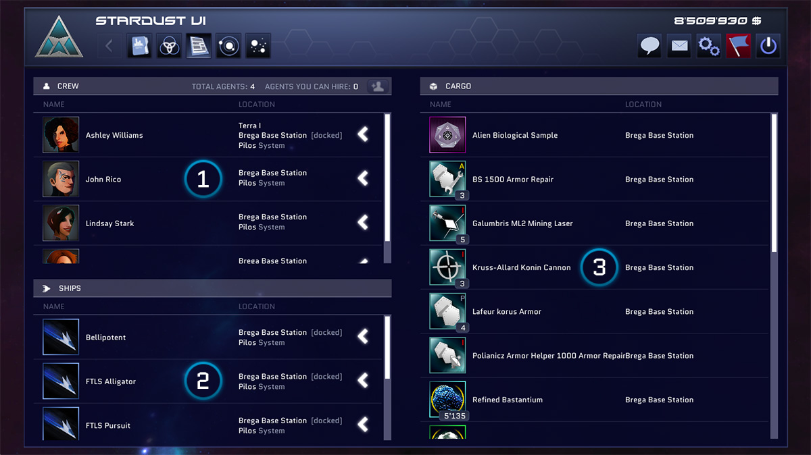Select Lindsay Stark portrait

[x=61, y=223]
